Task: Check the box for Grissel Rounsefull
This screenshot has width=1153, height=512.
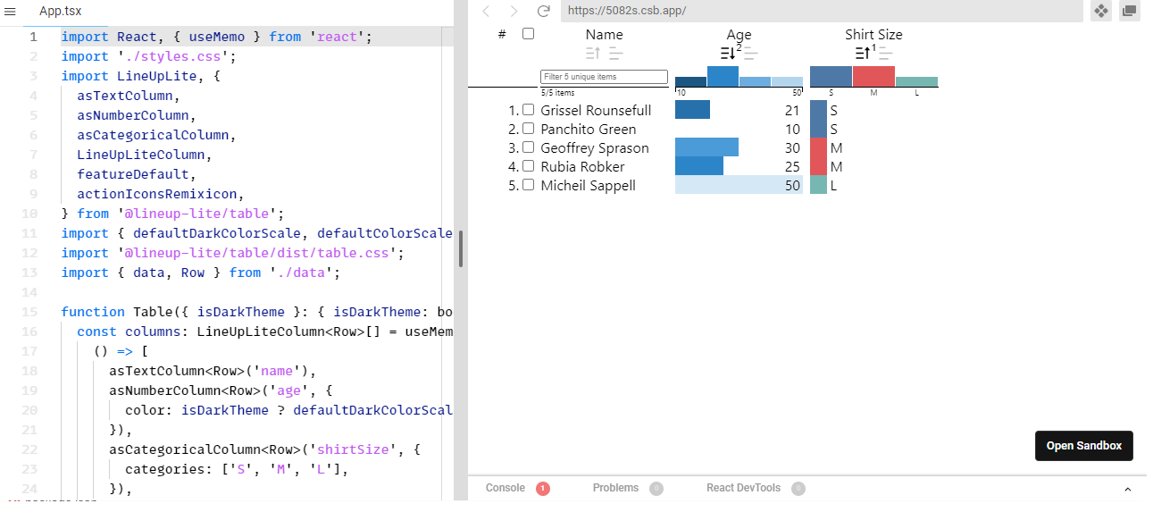Action: (x=528, y=110)
